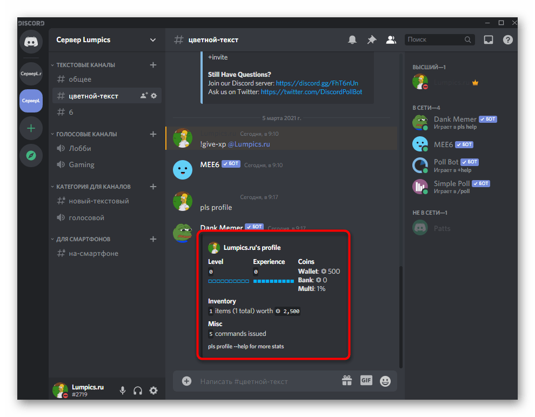Open Explore Public Servers compass icon
Image resolution: width=535 pixels, height=417 pixels.
click(31, 156)
